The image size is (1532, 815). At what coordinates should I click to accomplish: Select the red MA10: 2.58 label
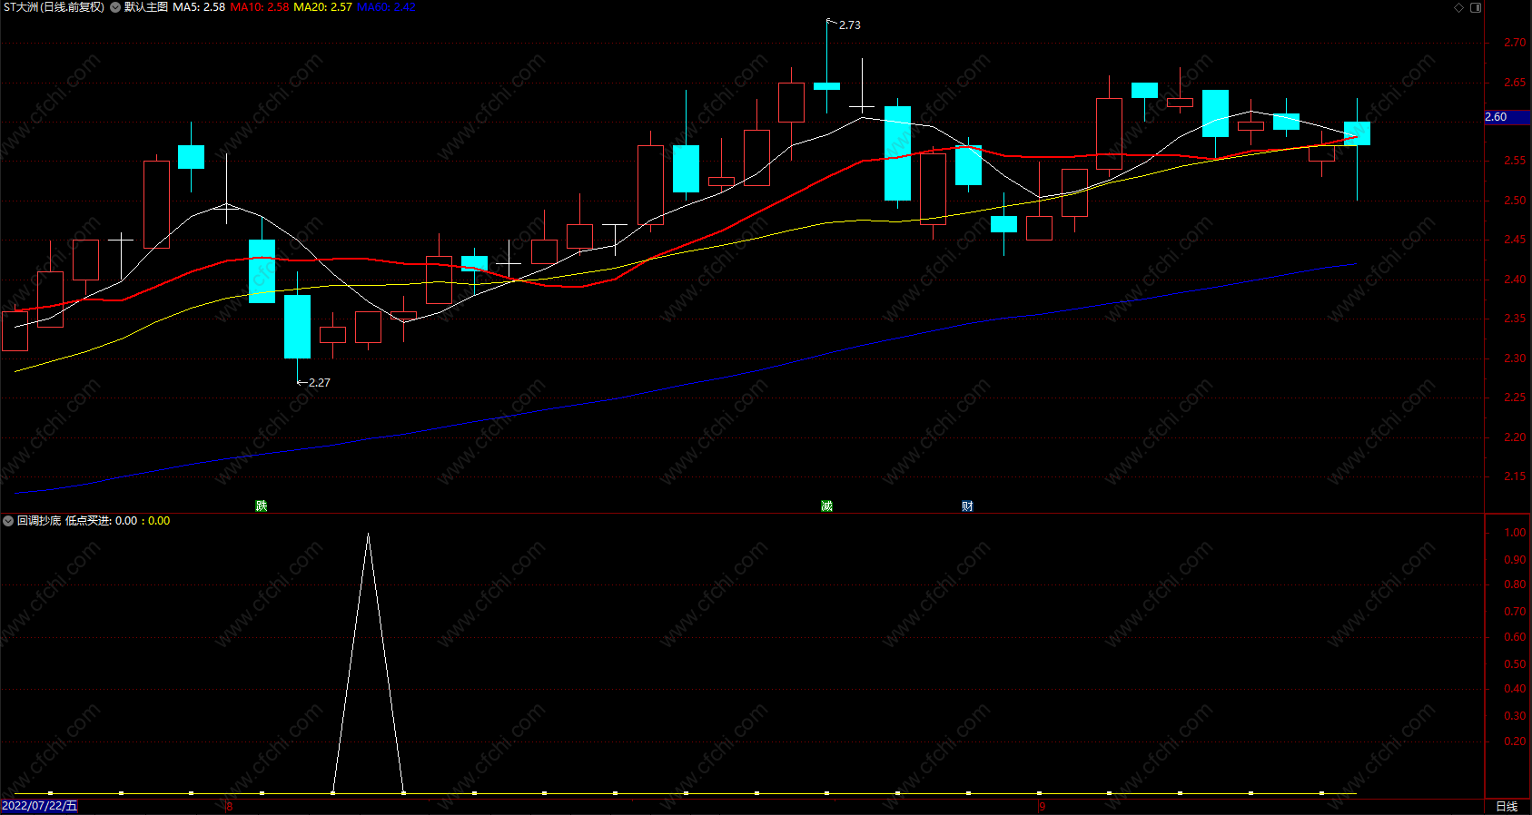pos(260,7)
